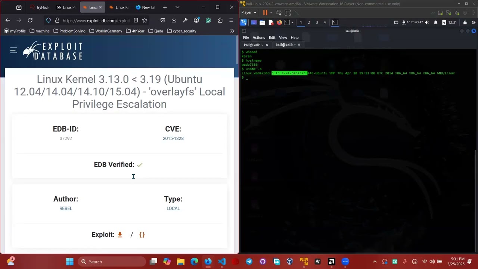Open a new Firefox tab
This screenshot has height=269, width=478.
165,7
